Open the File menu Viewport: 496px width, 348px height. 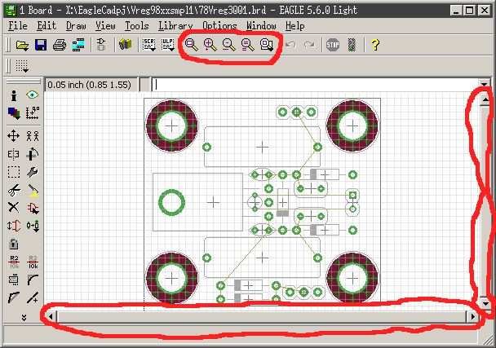[x=18, y=25]
